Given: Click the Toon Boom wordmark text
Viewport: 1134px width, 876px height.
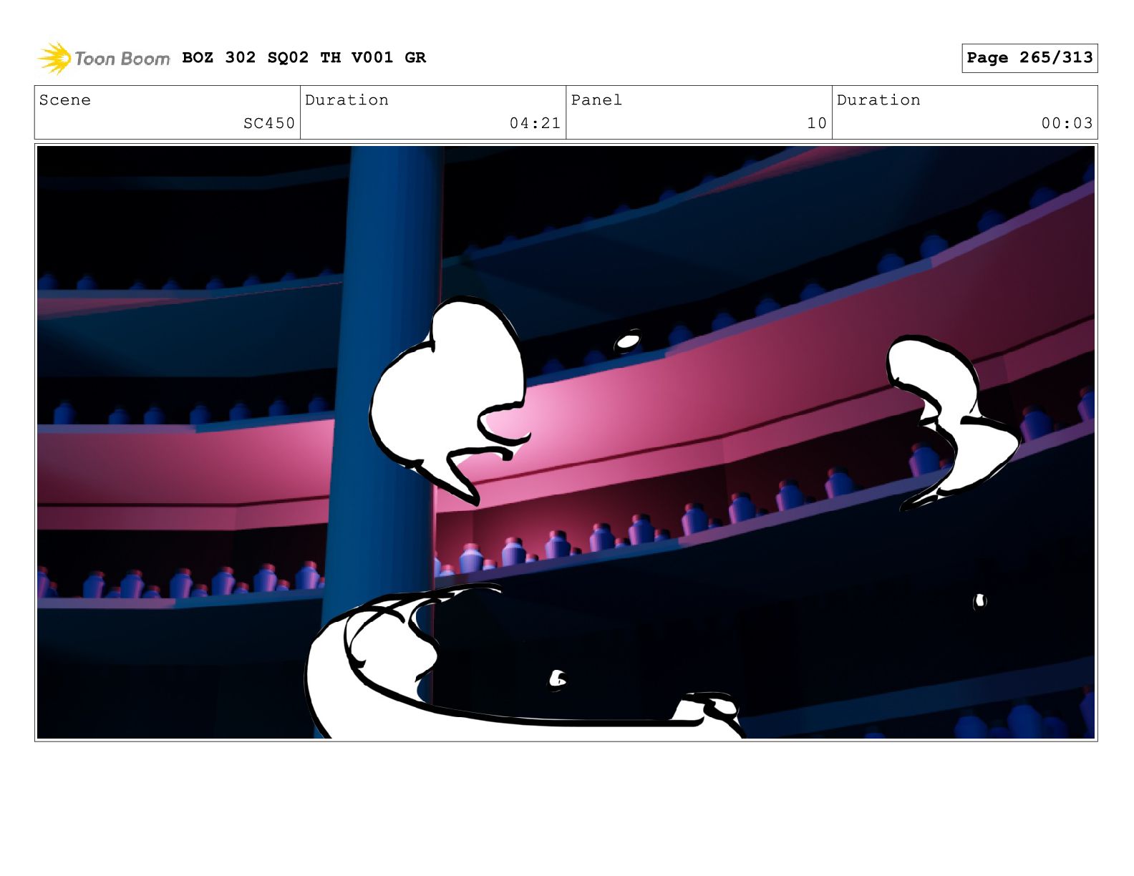Looking at the screenshot, I should pyautogui.click(x=122, y=59).
